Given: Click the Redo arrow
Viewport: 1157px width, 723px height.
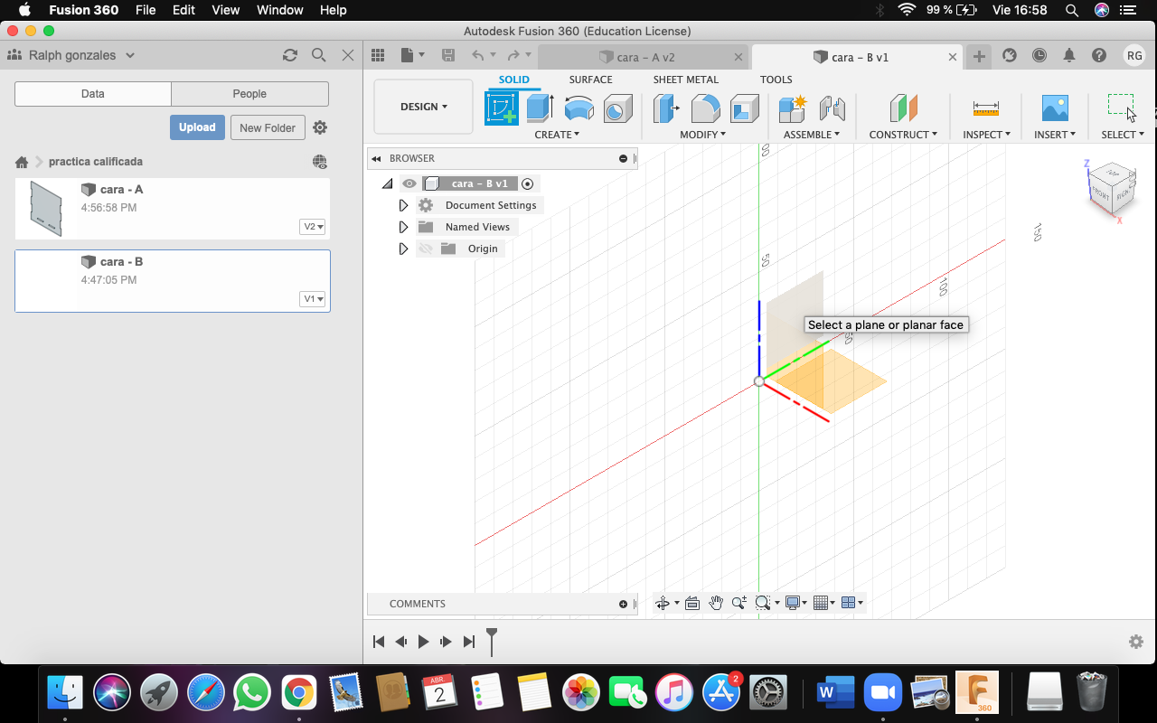Looking at the screenshot, I should 513,55.
